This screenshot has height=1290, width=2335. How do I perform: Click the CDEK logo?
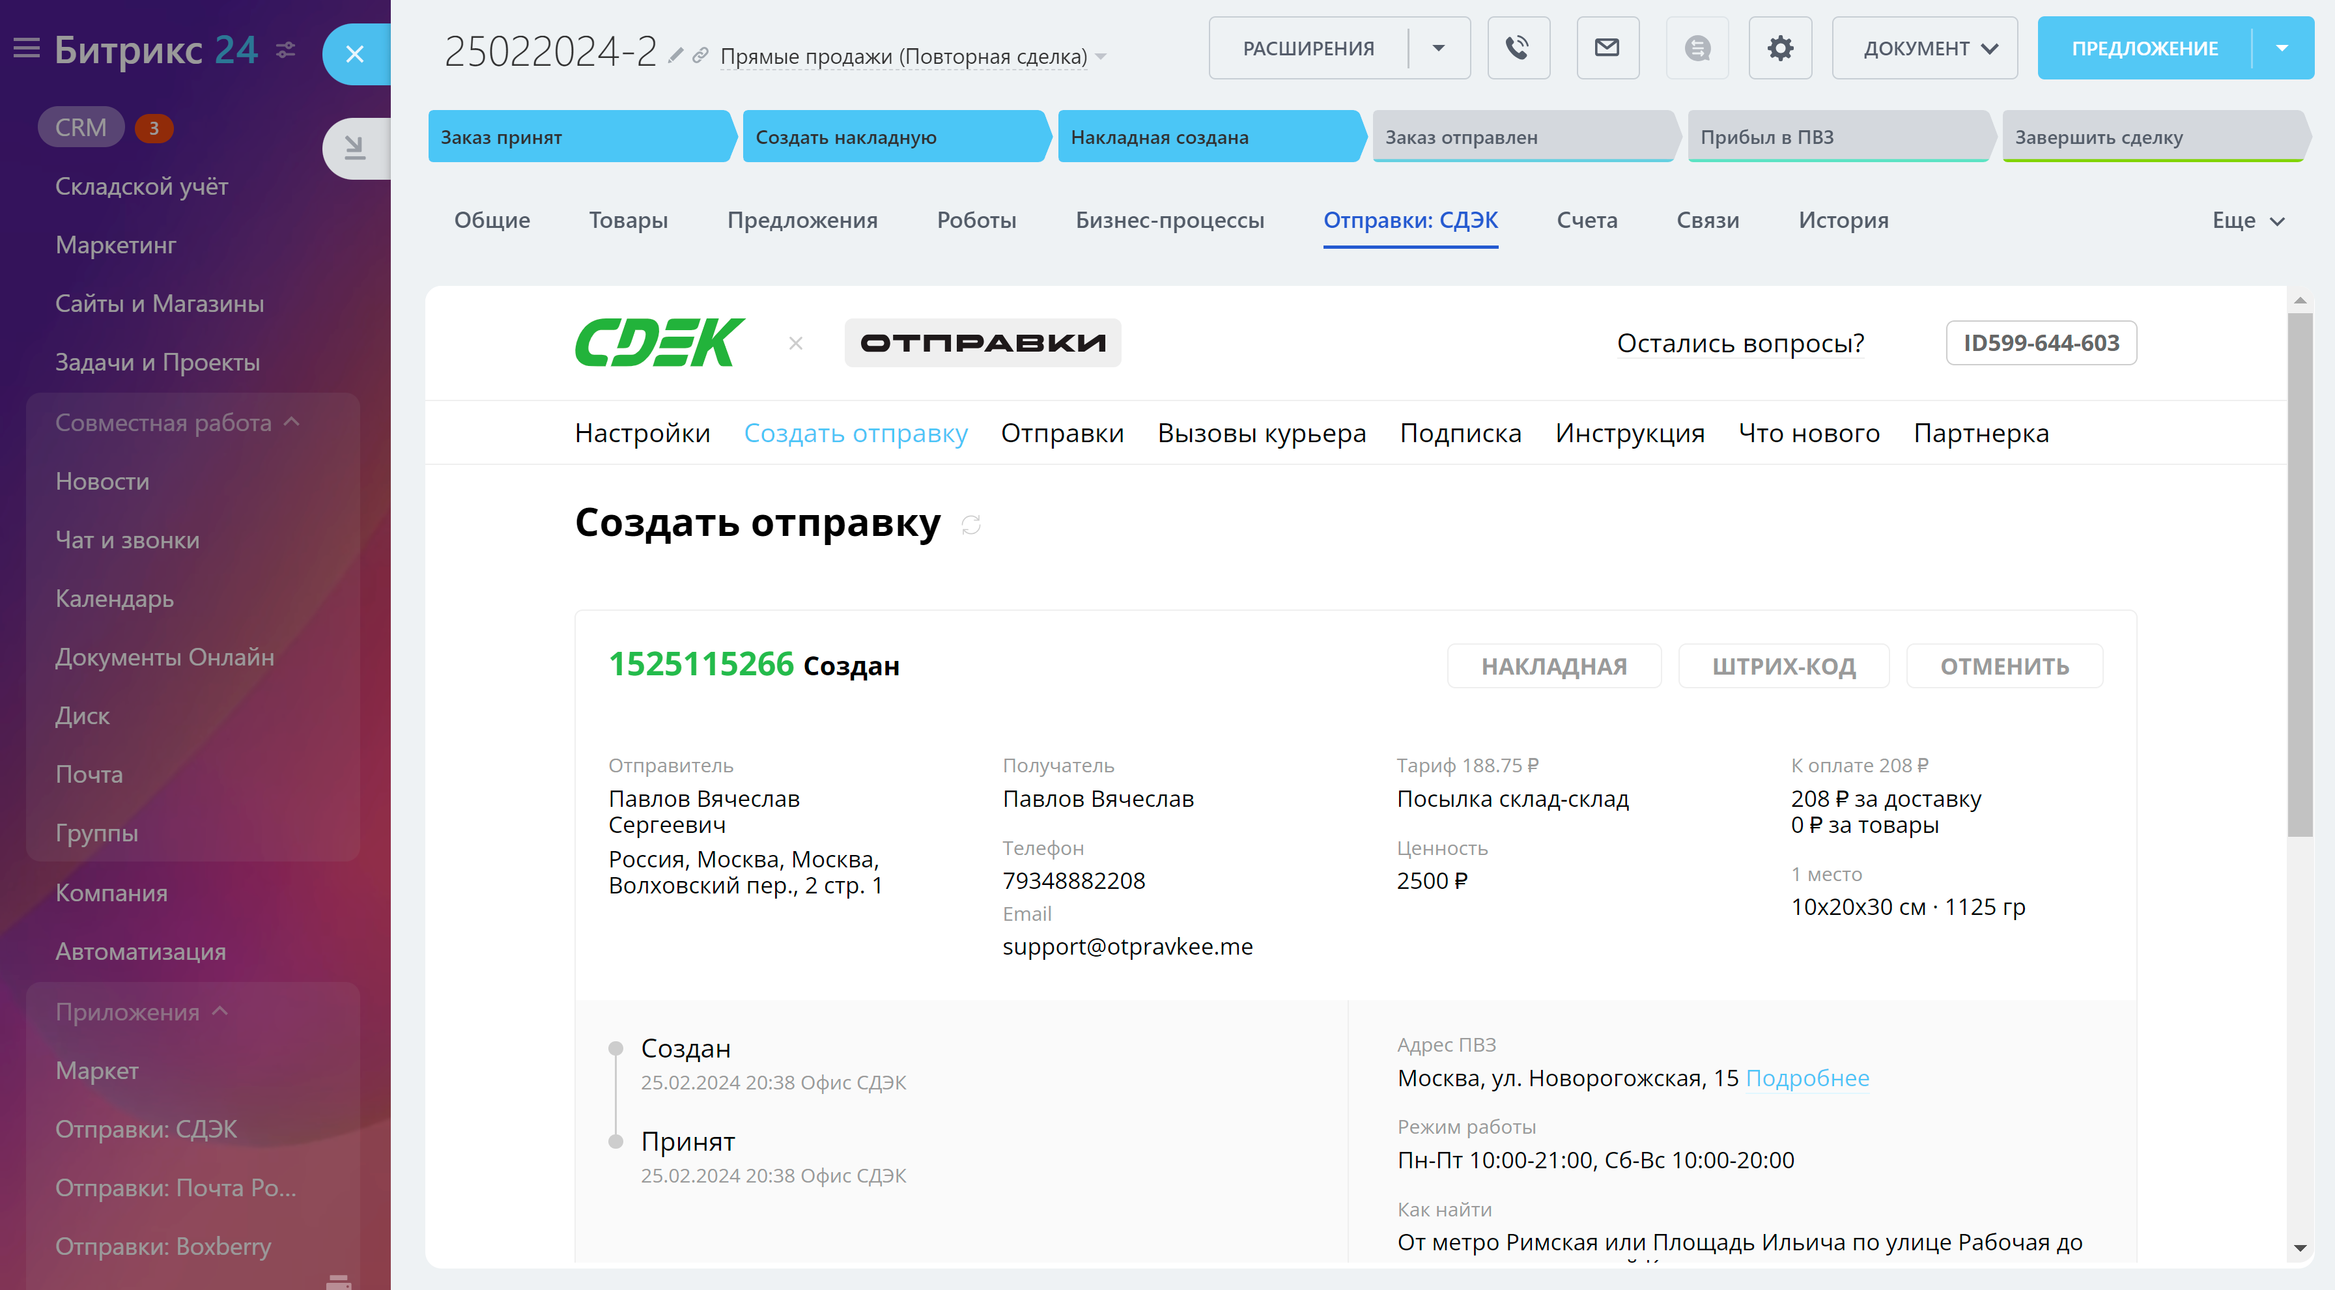660,342
